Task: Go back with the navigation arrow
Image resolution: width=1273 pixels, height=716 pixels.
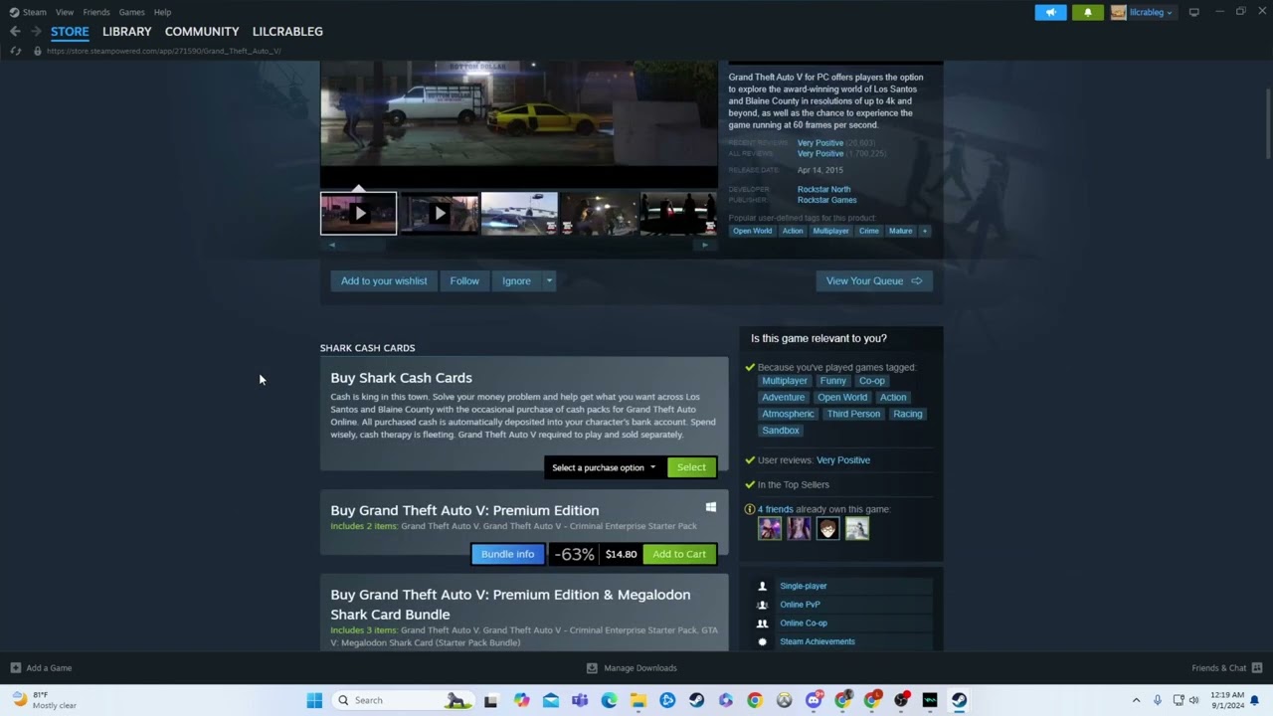Action: point(15,31)
